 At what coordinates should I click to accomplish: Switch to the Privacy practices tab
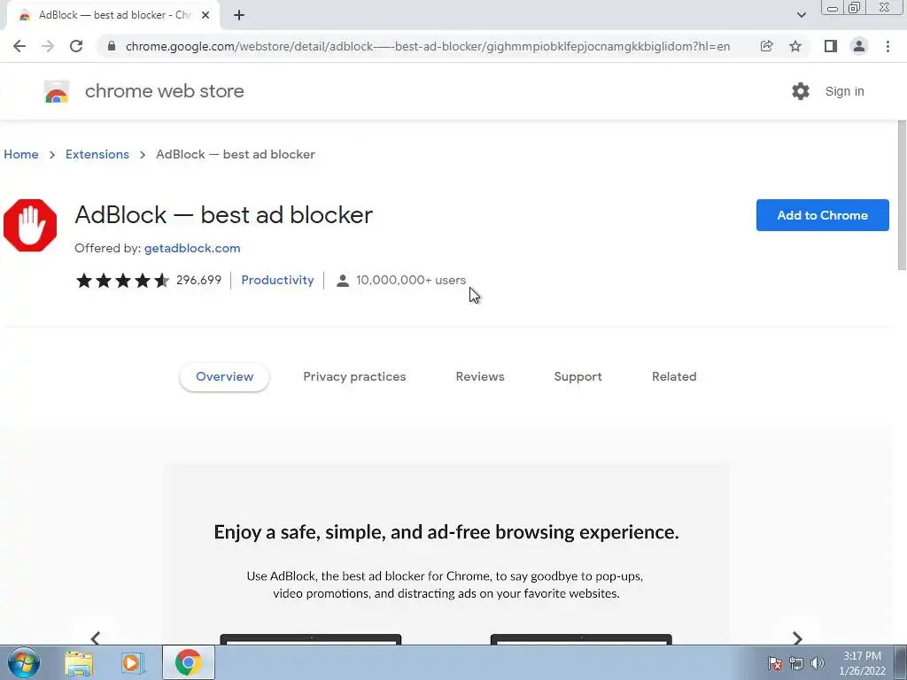354,377
